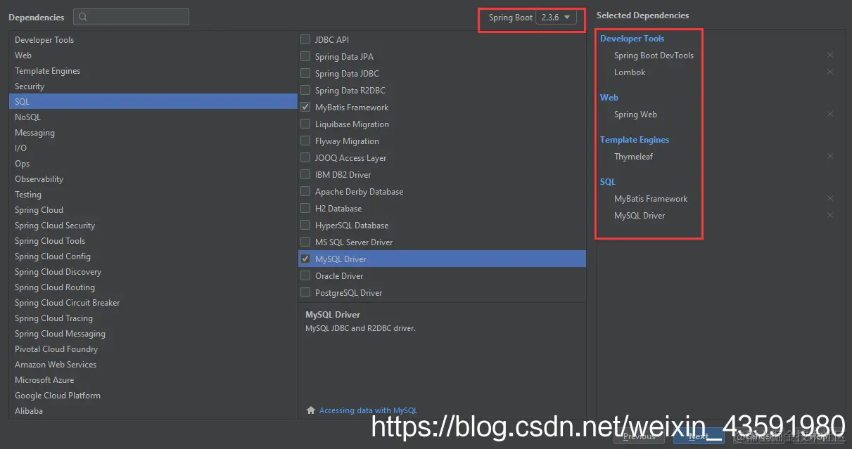The image size is (852, 449).
Task: Remove Lombok from selected dependencies
Action: tap(830, 72)
